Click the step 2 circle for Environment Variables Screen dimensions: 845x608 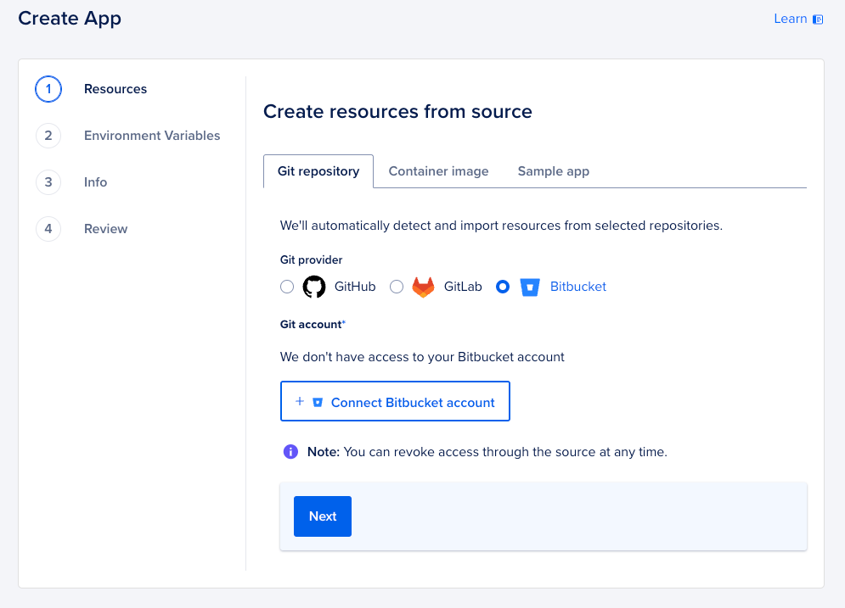[x=48, y=136]
